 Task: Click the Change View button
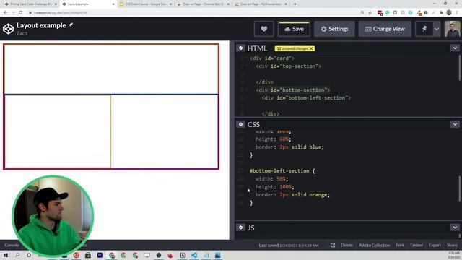click(x=385, y=29)
